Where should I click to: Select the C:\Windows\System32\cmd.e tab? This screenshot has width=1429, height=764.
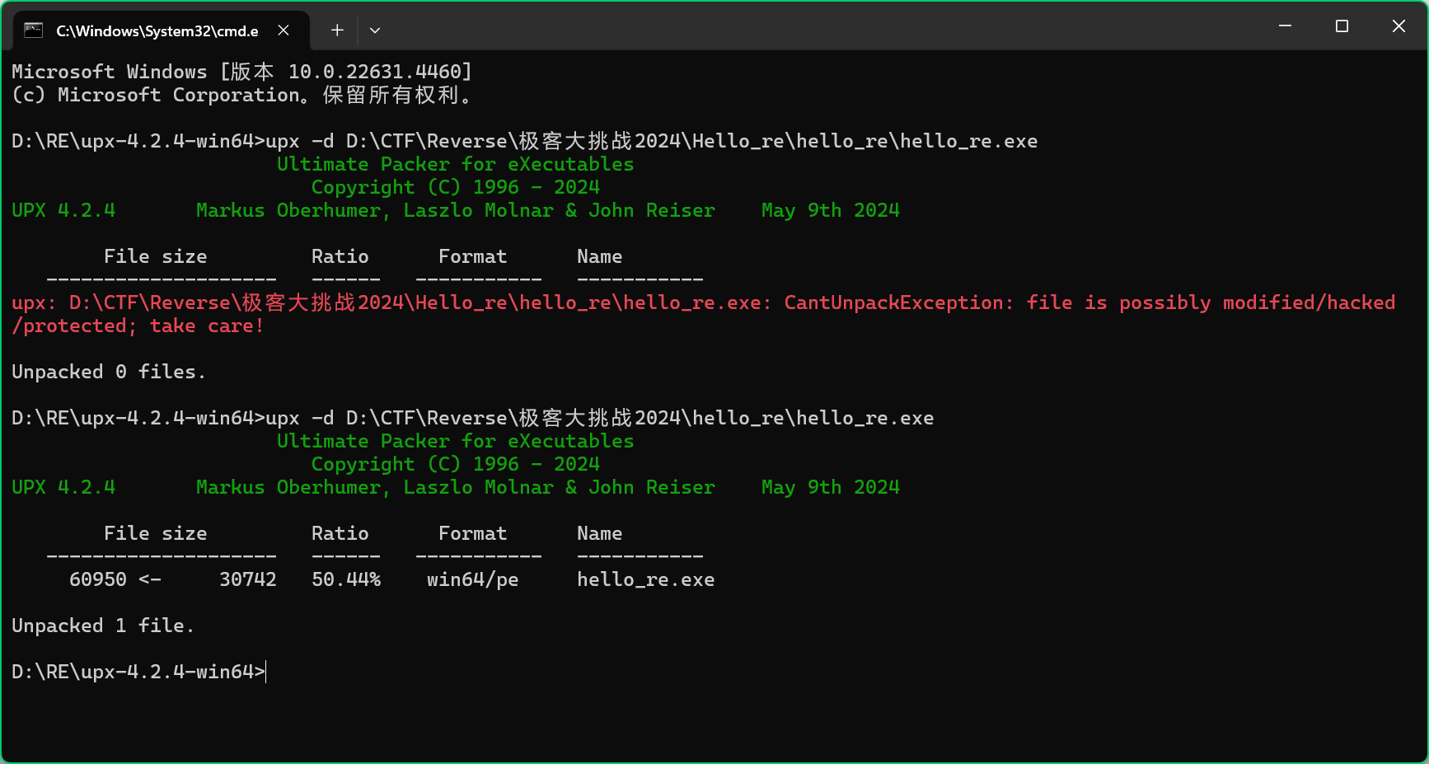coord(162,30)
